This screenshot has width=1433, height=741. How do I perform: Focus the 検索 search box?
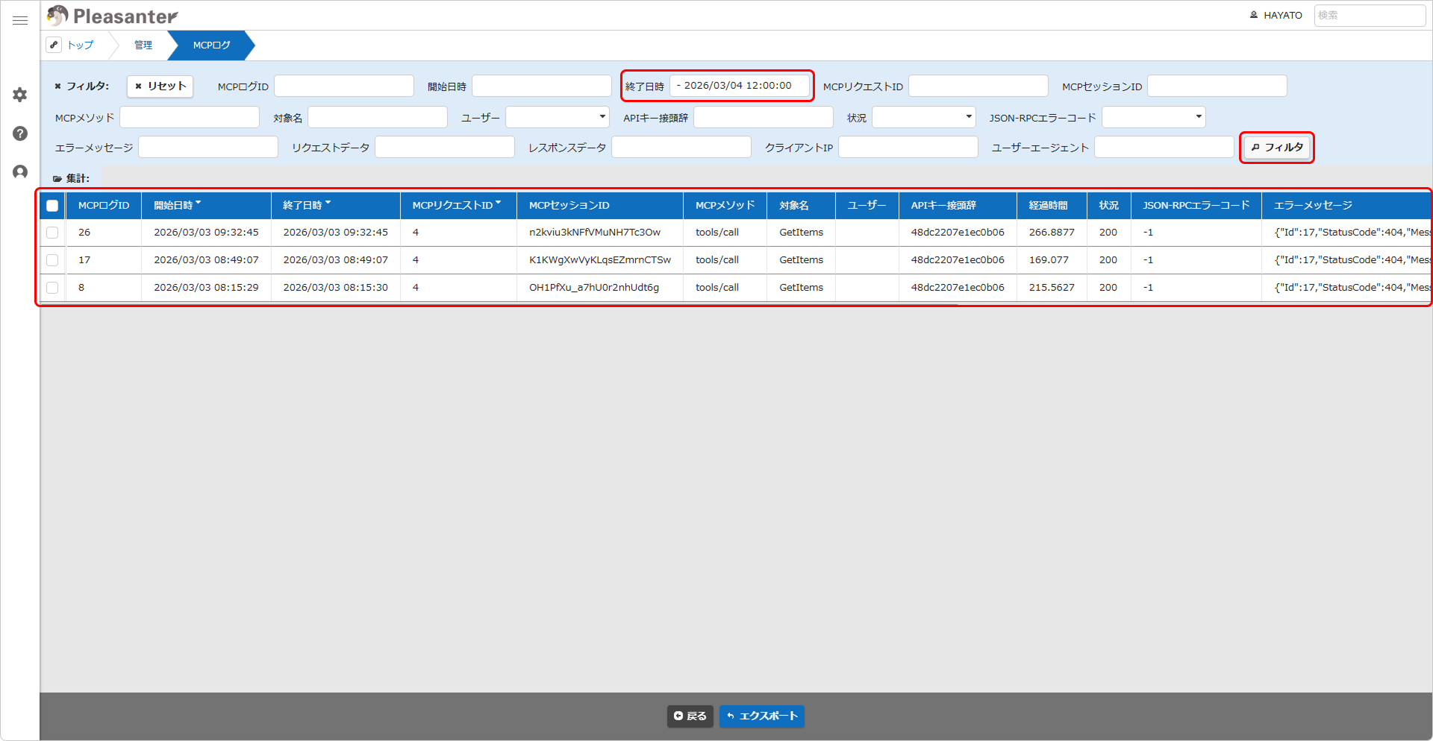tap(1370, 15)
